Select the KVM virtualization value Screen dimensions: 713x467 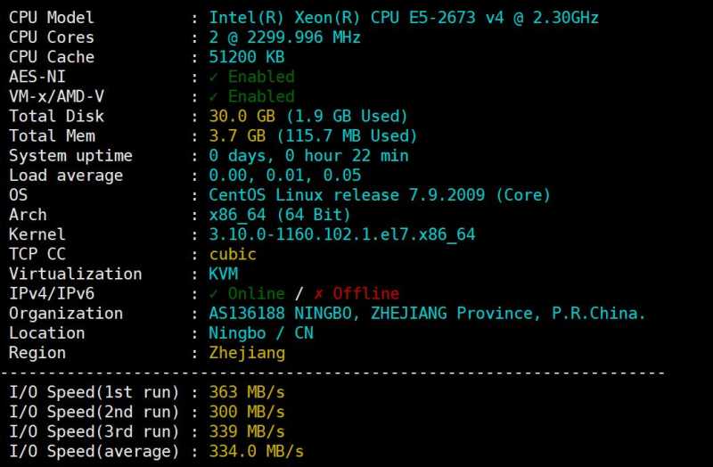click(223, 274)
